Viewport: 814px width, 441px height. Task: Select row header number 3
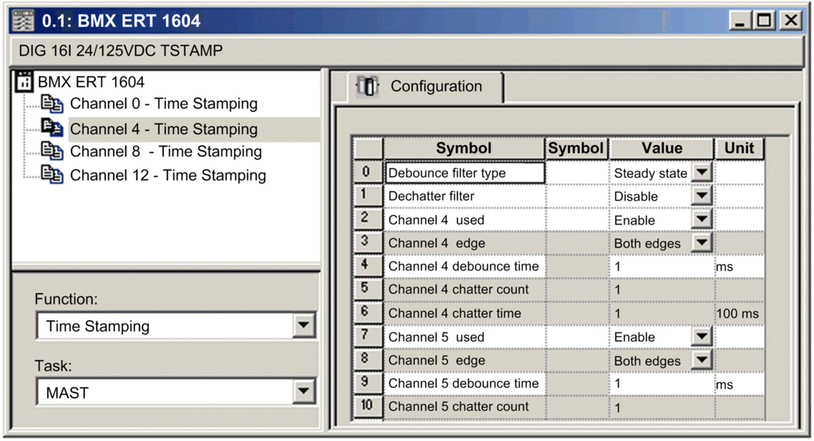(367, 242)
